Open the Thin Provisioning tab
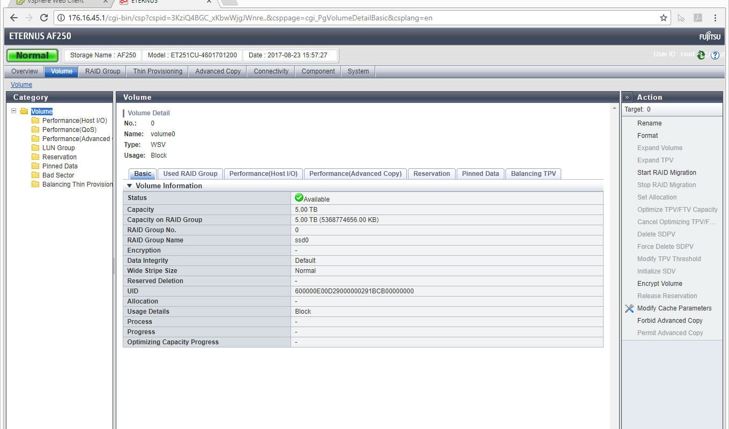Image resolution: width=729 pixels, height=429 pixels. pos(158,71)
